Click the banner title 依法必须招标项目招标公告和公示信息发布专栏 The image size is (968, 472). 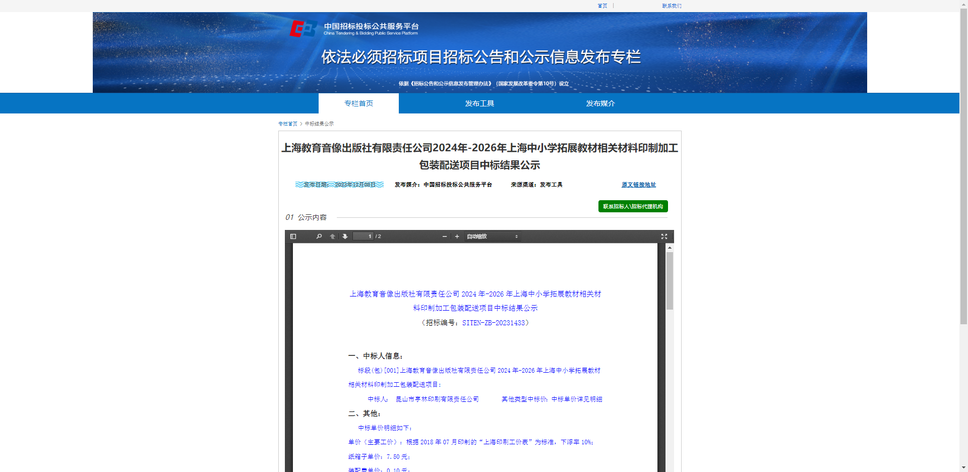(x=480, y=57)
